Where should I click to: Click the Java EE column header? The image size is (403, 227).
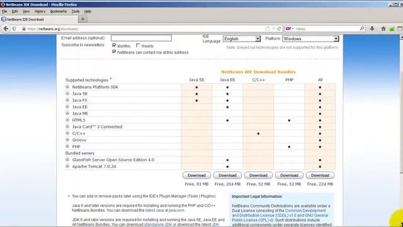coord(227,80)
